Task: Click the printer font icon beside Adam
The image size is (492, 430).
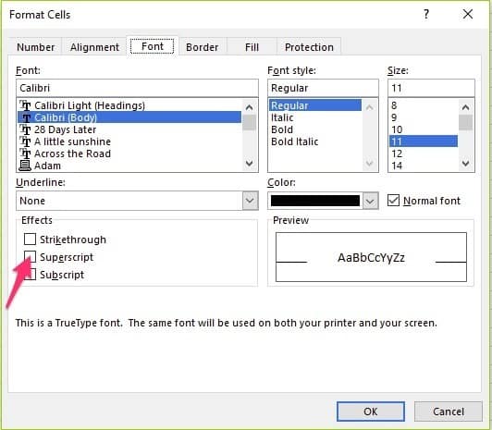Action: pyautogui.click(x=25, y=166)
